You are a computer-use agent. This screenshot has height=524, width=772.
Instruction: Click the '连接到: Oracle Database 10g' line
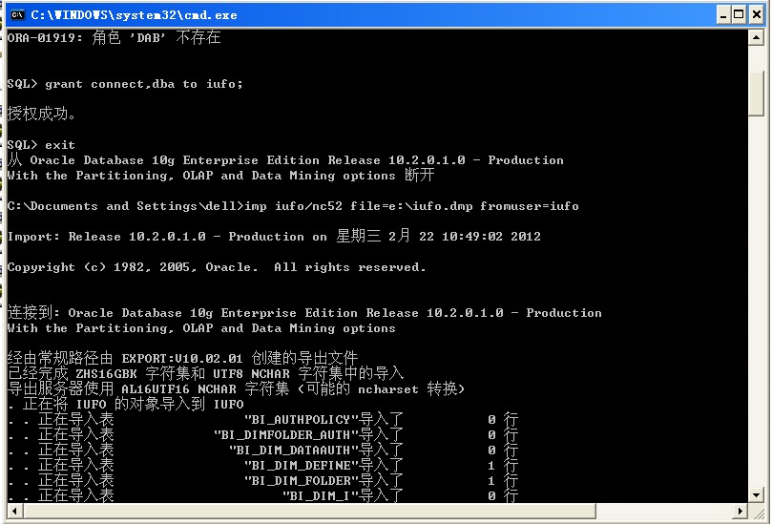304,313
